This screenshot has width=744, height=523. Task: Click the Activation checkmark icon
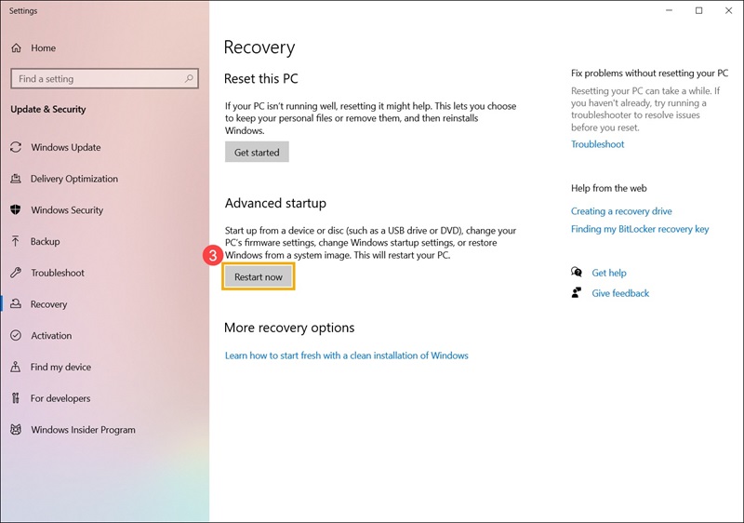point(16,336)
